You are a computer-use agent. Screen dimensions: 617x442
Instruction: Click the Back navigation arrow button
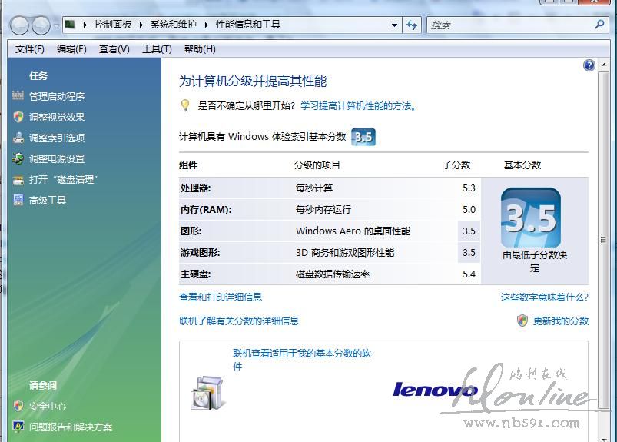coord(19,25)
